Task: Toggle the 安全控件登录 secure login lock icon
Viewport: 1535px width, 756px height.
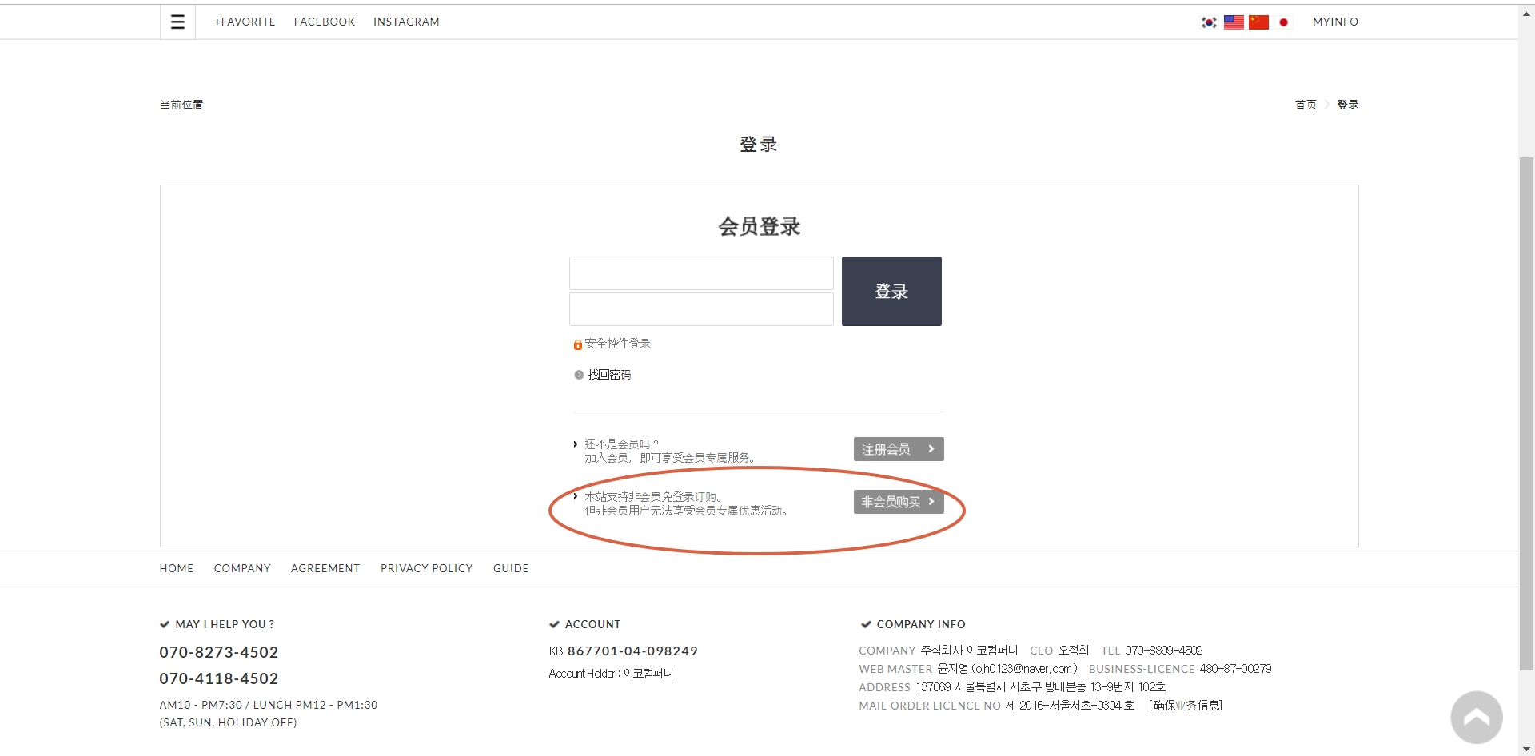Action: tap(577, 344)
